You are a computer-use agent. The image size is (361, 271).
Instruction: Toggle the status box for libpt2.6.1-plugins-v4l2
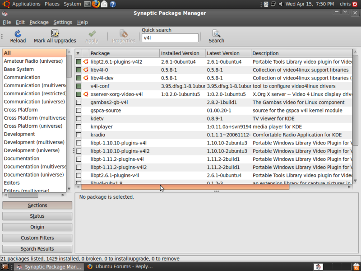point(79,62)
